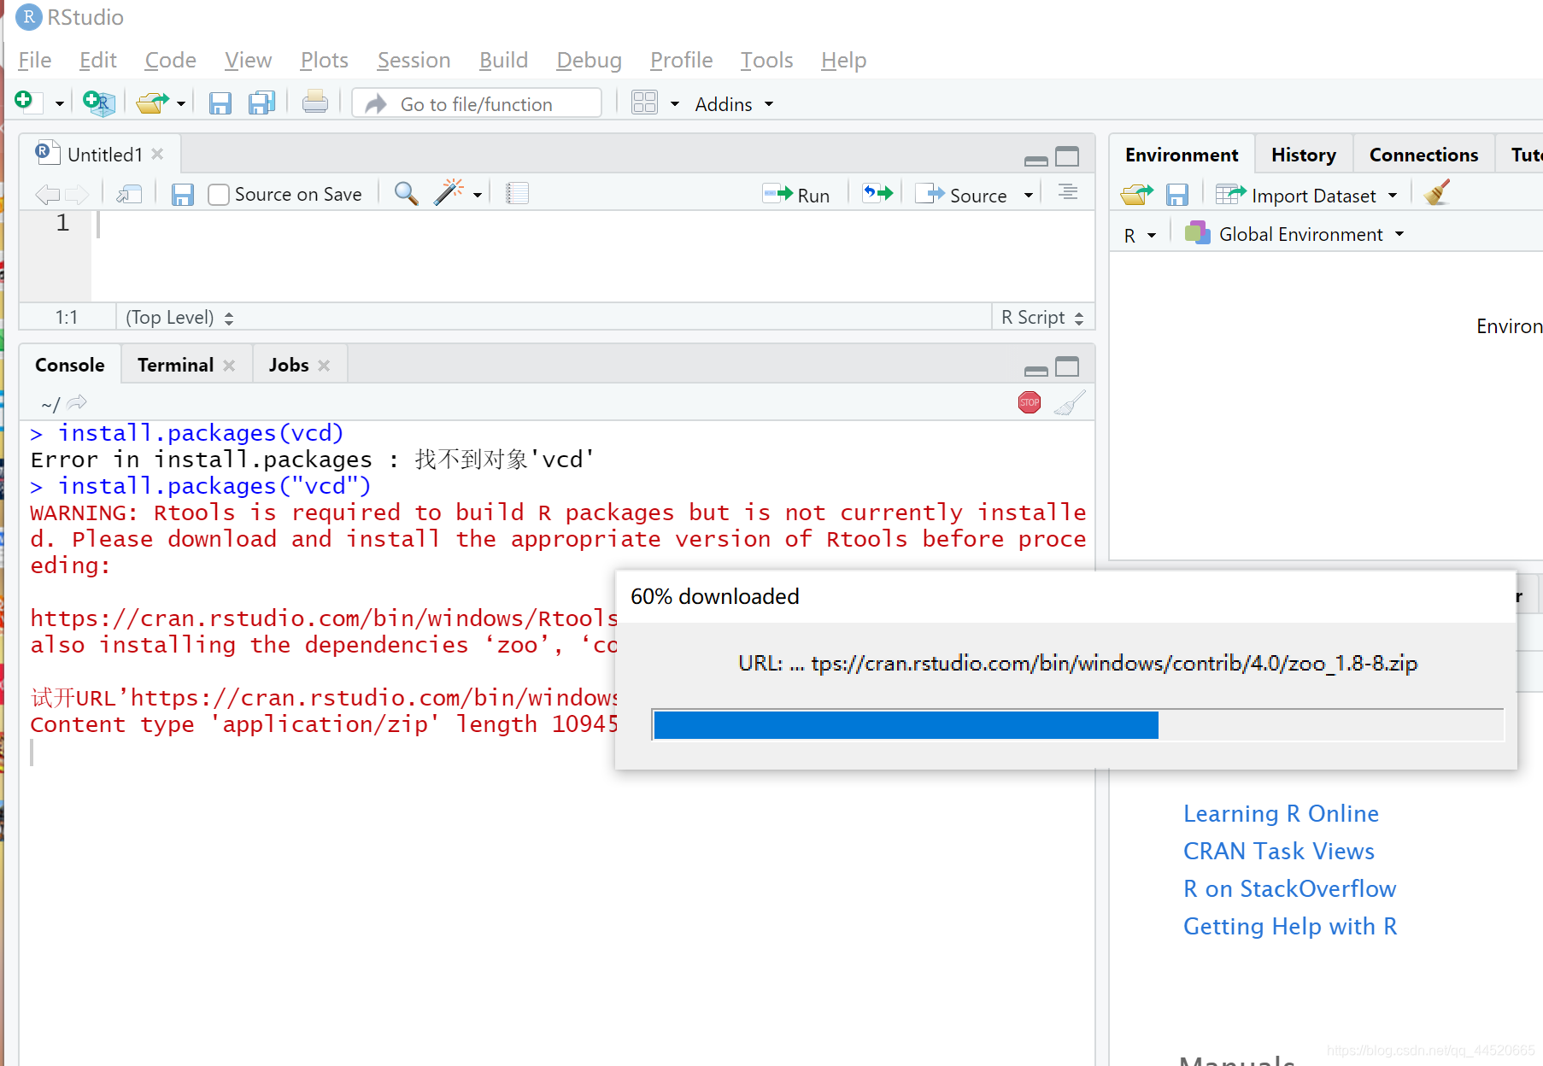Select the Connections tab
This screenshot has height=1066, width=1543.
1423,155
